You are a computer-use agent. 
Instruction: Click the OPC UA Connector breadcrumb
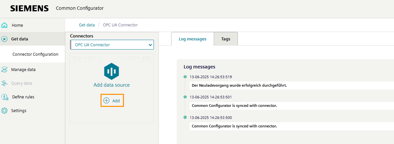(x=120, y=25)
